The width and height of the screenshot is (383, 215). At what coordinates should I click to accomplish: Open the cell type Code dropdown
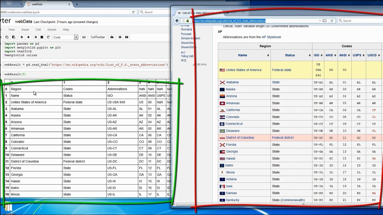coord(65,37)
